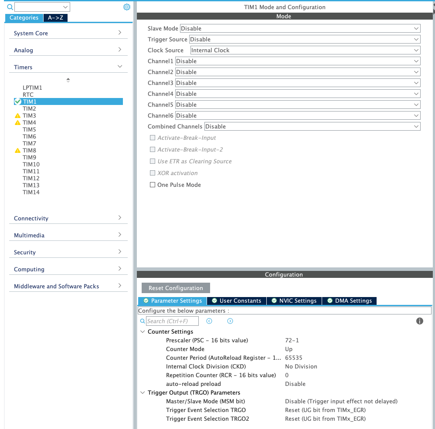Collapse the Counter Settings section

143,332
